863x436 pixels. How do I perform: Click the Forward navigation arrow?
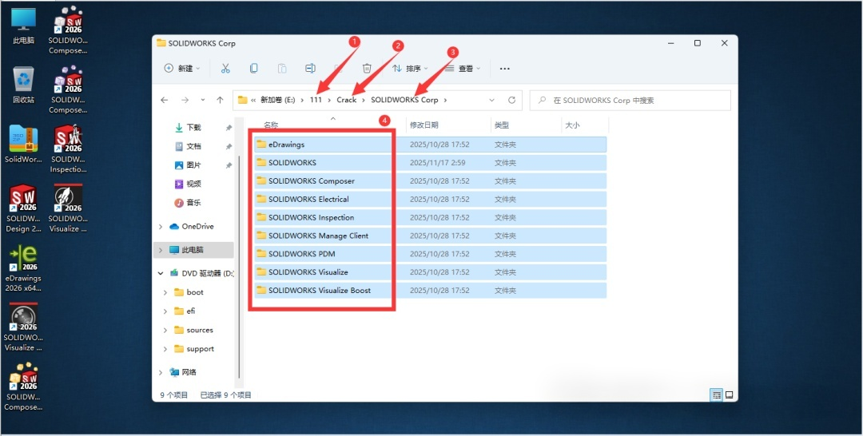pos(185,100)
